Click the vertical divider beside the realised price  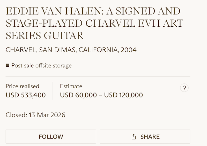[x=53, y=90]
